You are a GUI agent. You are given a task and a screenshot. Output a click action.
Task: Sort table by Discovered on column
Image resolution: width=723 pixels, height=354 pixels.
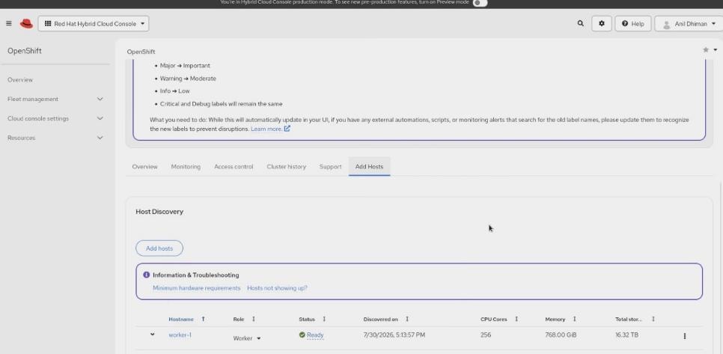pyautogui.click(x=385, y=319)
